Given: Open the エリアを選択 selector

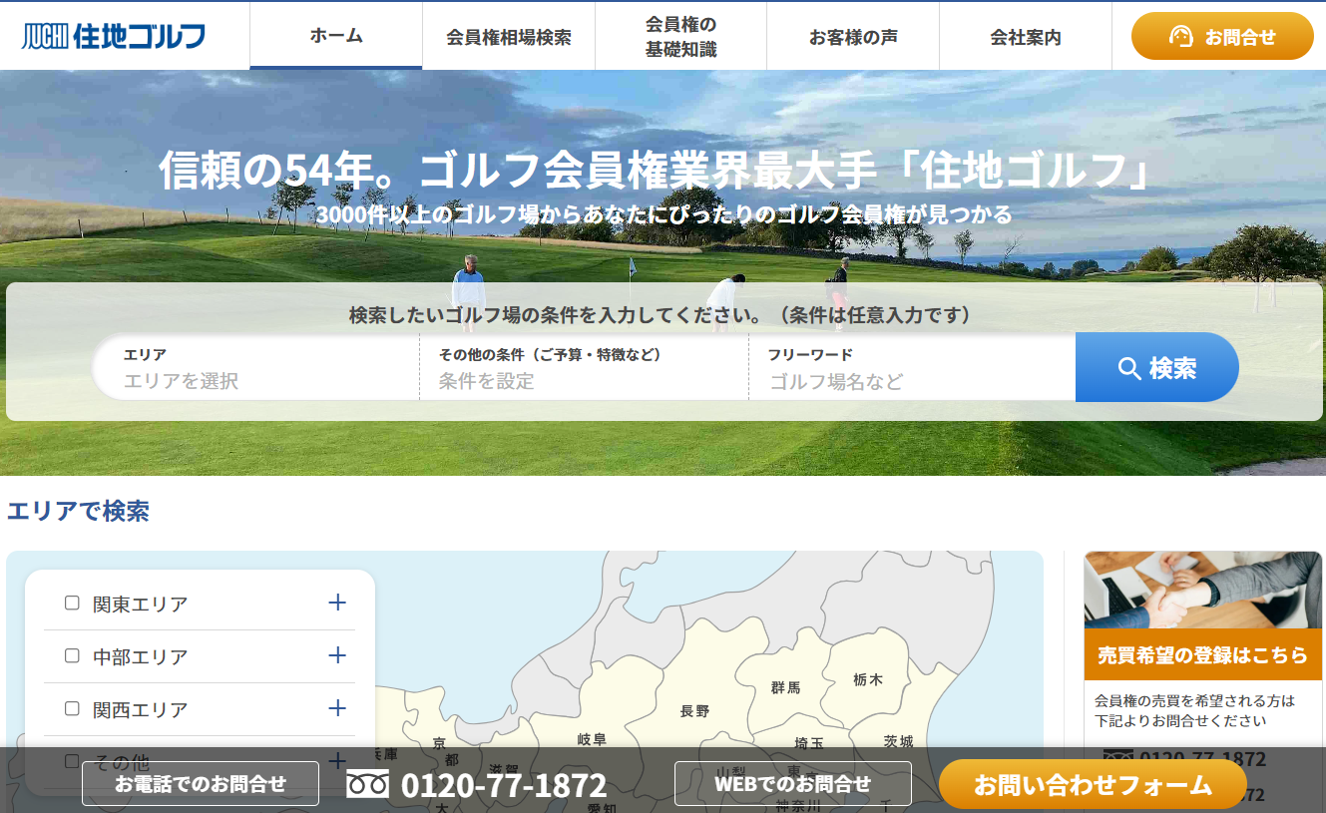Looking at the screenshot, I should click(x=255, y=367).
